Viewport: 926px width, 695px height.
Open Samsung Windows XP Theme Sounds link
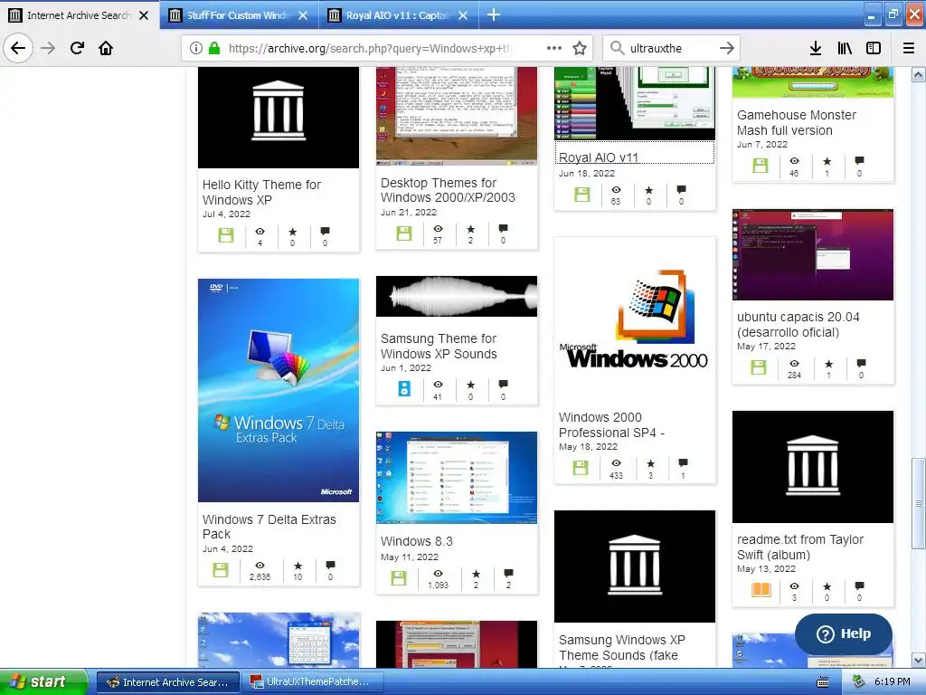(x=621, y=647)
